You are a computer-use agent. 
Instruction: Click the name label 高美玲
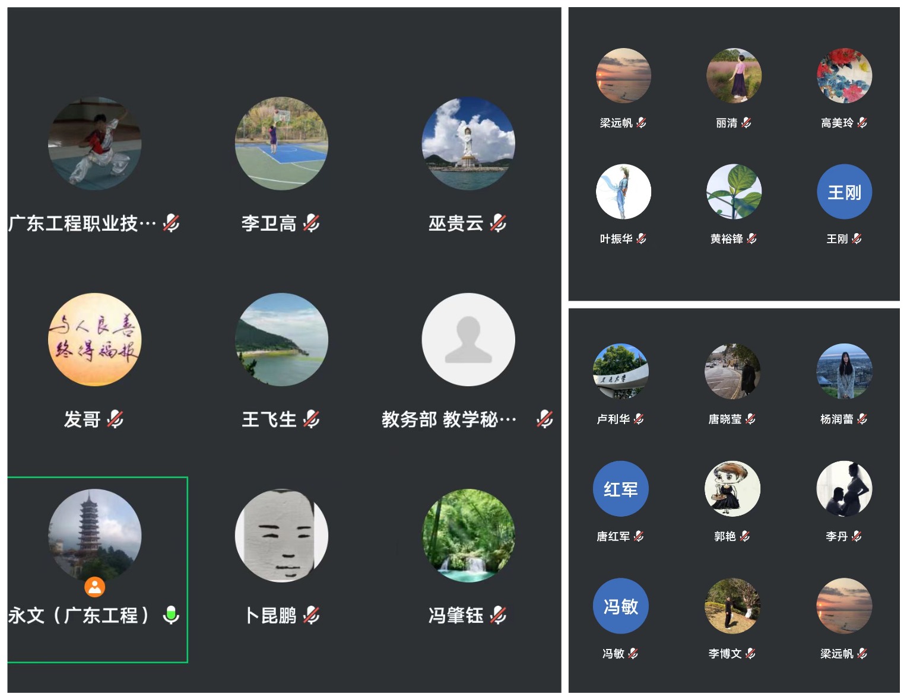[x=837, y=123]
